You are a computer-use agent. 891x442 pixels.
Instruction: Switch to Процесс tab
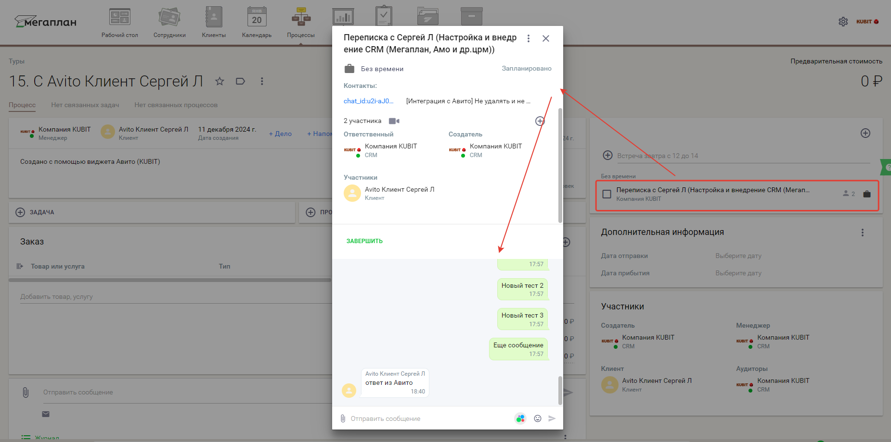point(22,105)
